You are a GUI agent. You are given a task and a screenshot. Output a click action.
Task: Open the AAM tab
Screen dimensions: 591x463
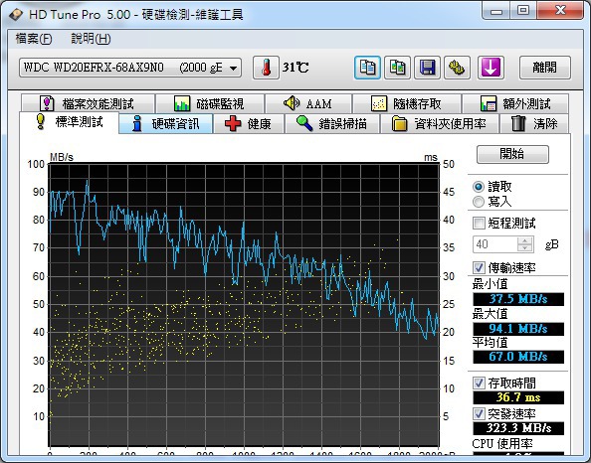[308, 103]
